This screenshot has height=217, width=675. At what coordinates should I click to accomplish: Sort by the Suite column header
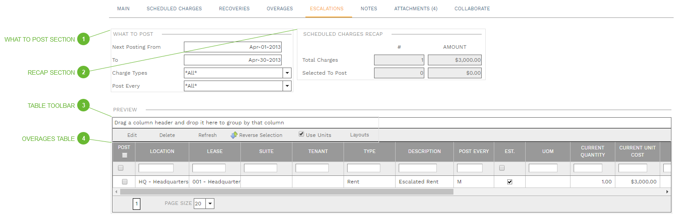coord(266,152)
